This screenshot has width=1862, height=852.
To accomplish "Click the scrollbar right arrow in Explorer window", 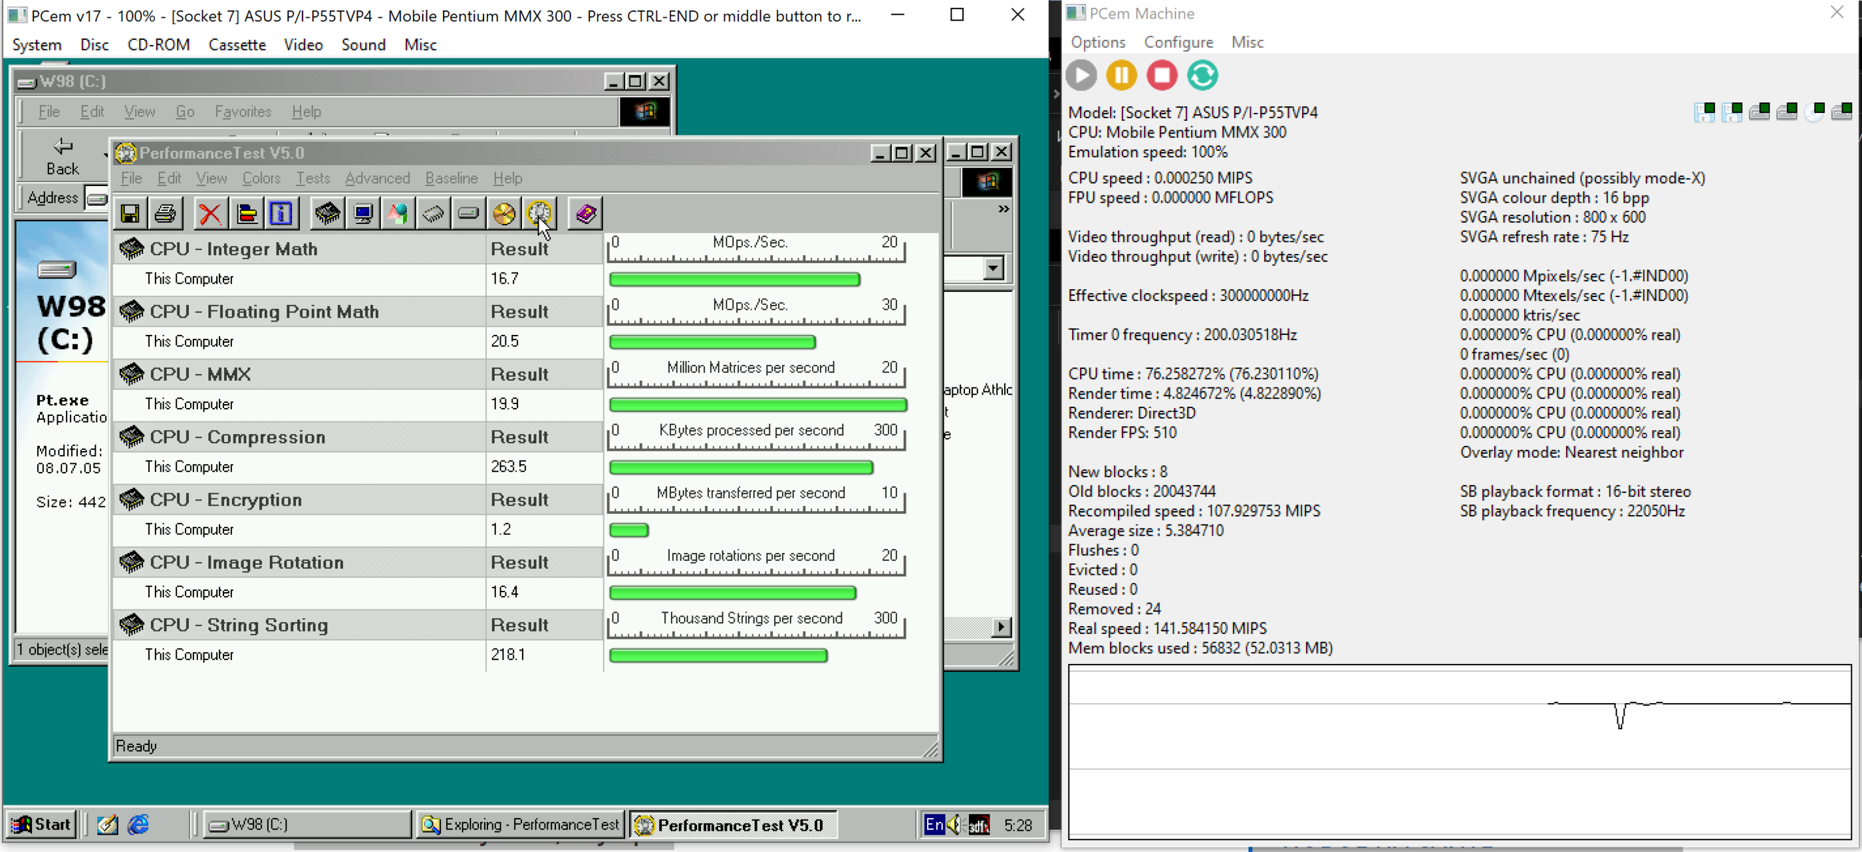I will (1001, 627).
